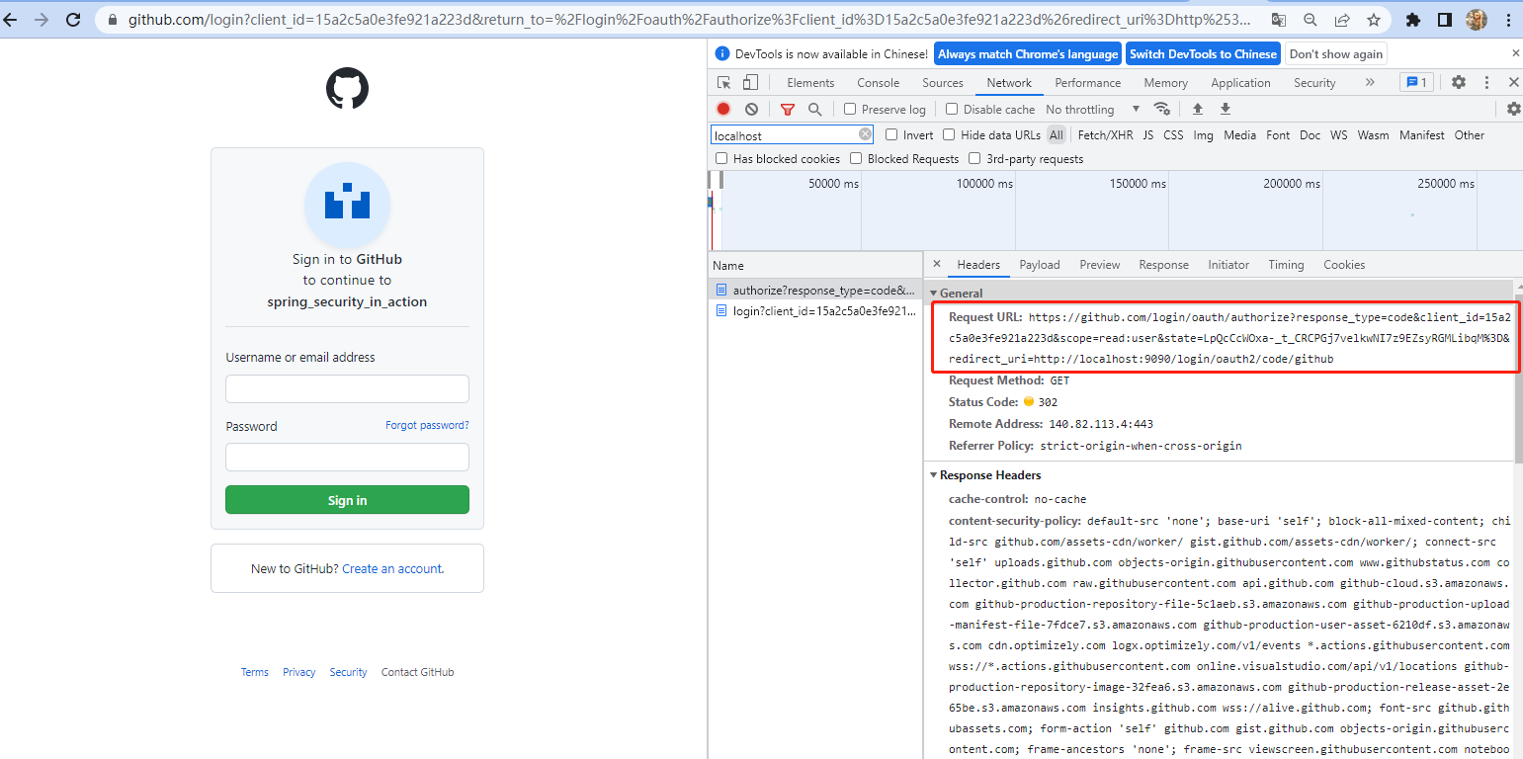
Task: Click the Username or email address field
Action: coord(347,388)
